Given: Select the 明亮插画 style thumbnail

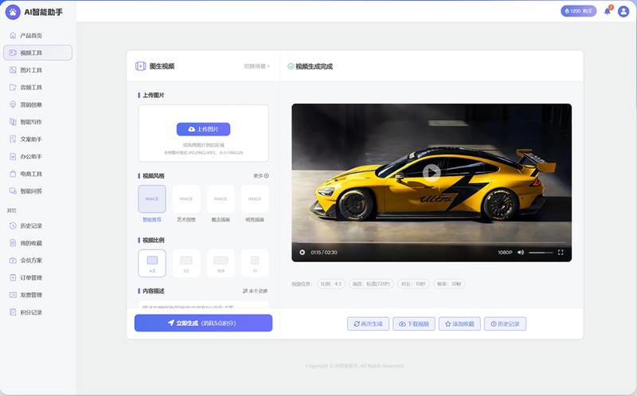Looking at the screenshot, I should click(x=255, y=199).
